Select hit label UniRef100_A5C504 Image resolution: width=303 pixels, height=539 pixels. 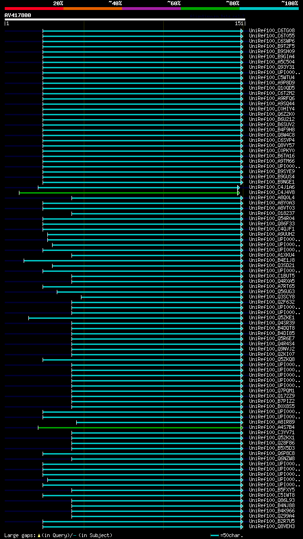pos(272,62)
